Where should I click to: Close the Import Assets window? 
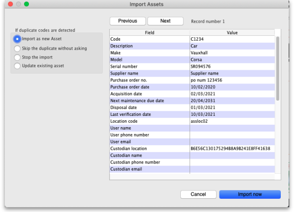(9, 4)
